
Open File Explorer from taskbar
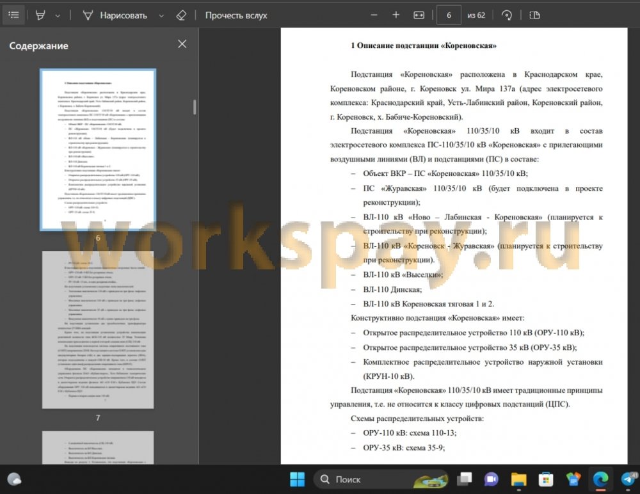coord(519,479)
